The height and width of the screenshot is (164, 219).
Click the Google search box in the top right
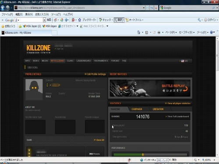[x=186, y=8]
